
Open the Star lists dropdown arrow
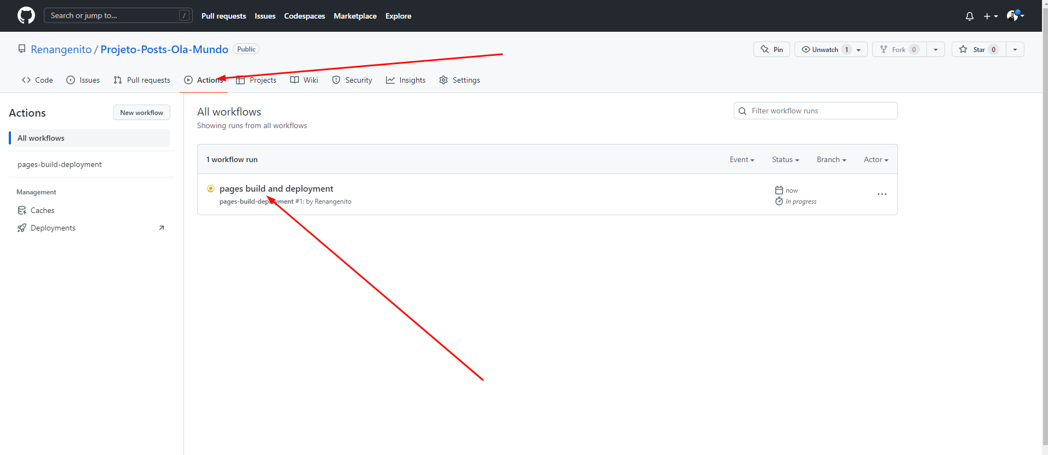click(1015, 49)
